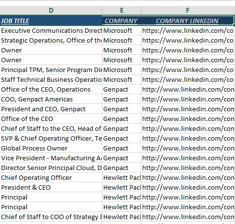Image resolution: width=235 pixels, height=224 pixels.
Task: Click Genpact in the Chief of Staff to the CEO row
Action: pos(121,128)
